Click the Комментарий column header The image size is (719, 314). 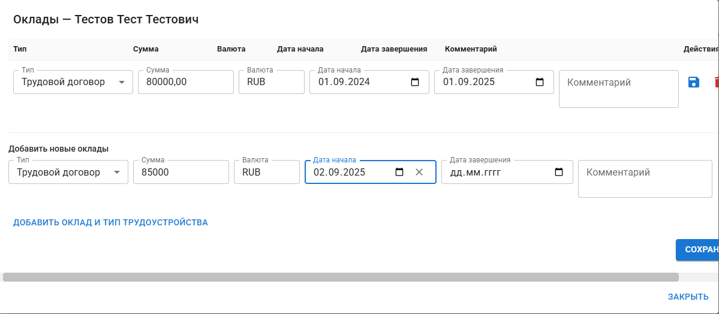pyautogui.click(x=471, y=49)
